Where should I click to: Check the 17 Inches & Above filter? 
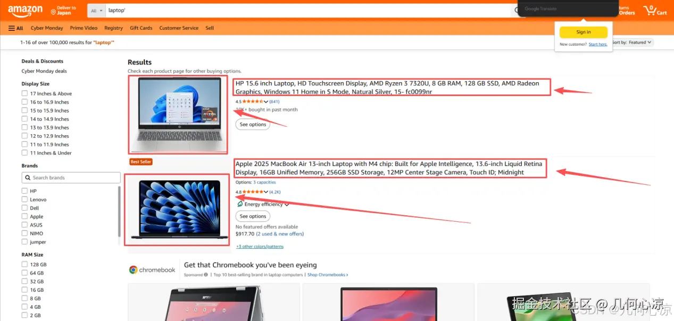coord(24,93)
